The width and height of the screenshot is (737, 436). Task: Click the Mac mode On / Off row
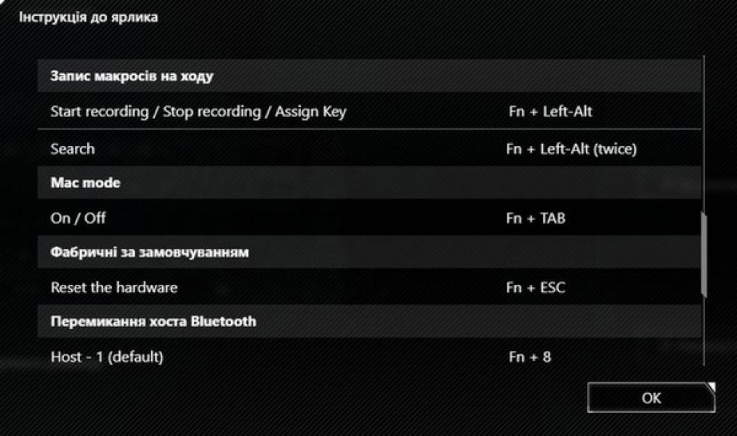tap(78, 218)
